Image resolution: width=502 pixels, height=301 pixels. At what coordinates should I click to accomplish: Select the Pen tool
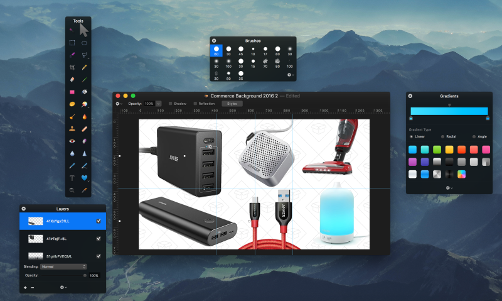click(72, 166)
